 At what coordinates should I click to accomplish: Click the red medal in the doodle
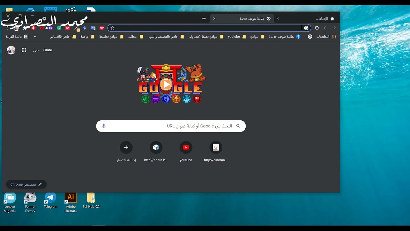click(197, 99)
